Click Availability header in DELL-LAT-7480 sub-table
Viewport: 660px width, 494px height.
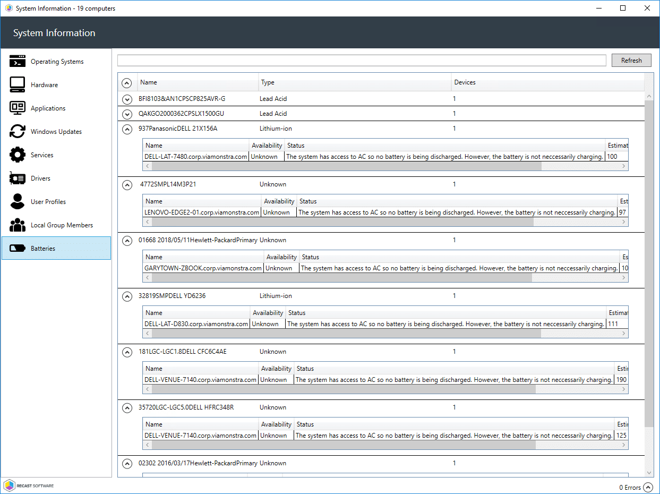pyautogui.click(x=267, y=146)
